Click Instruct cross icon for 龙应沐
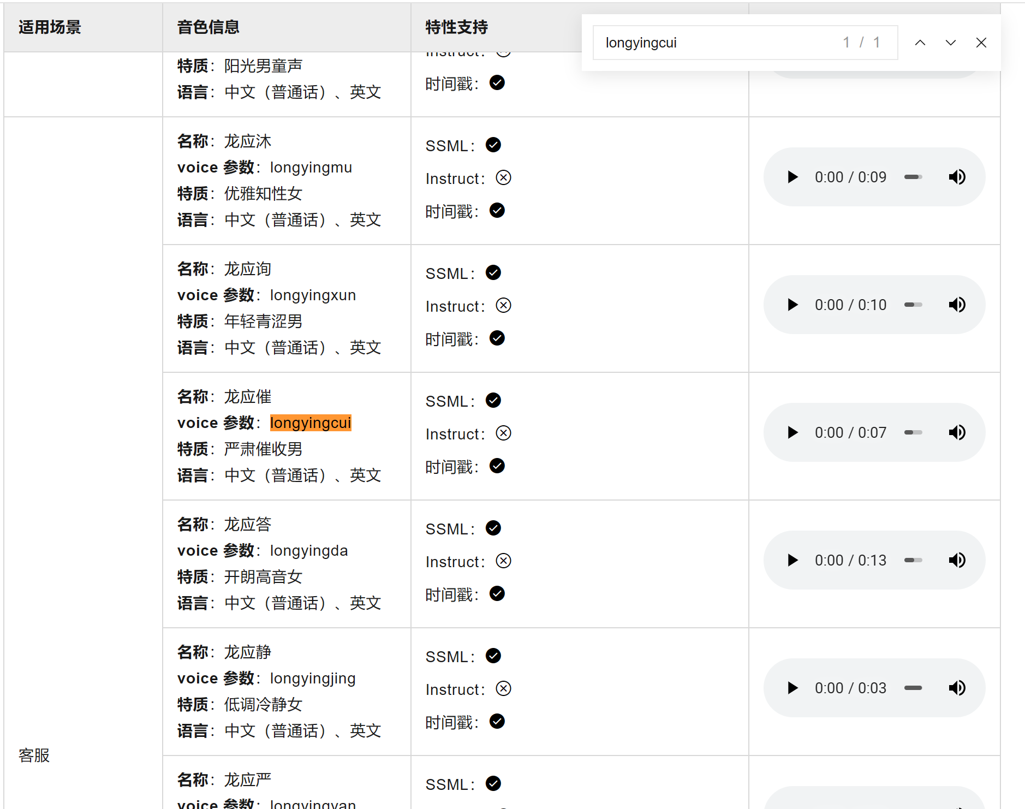The height and width of the screenshot is (809, 1025). (504, 177)
